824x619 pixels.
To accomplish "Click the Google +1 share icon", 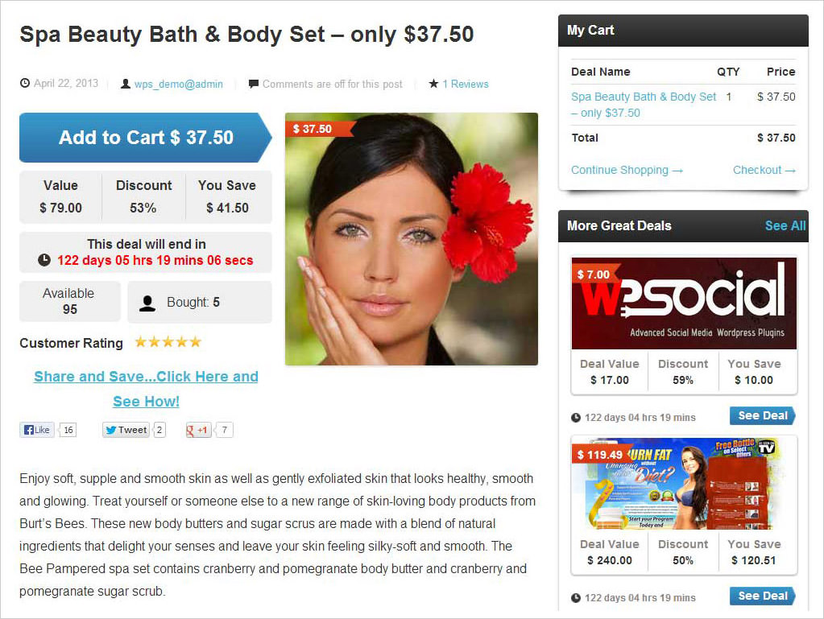I will 197,430.
